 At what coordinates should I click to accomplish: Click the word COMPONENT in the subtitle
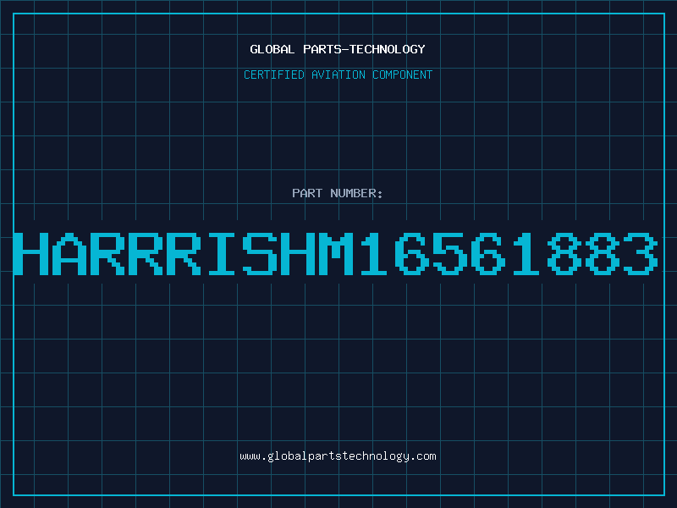click(402, 75)
